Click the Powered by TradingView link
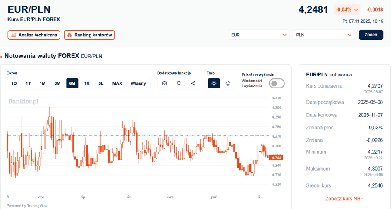The height and width of the screenshot is (209, 392). [27, 206]
